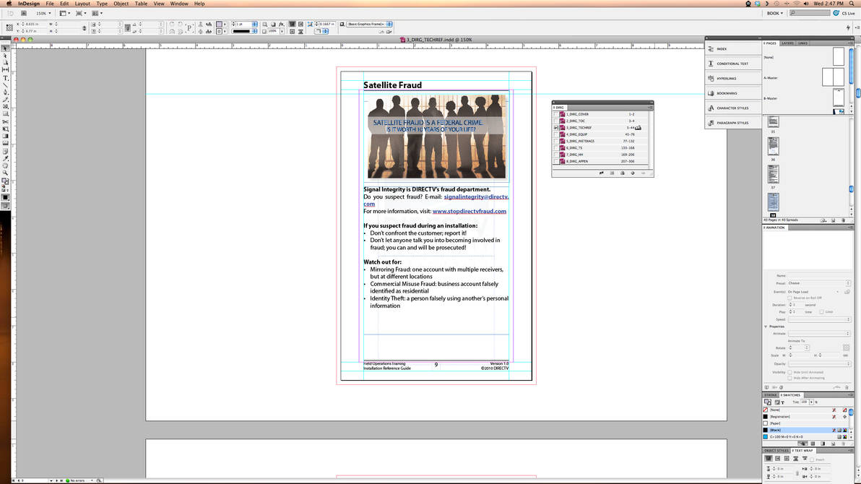861x484 pixels.
Task: Open the Object menu
Action: (x=121, y=4)
